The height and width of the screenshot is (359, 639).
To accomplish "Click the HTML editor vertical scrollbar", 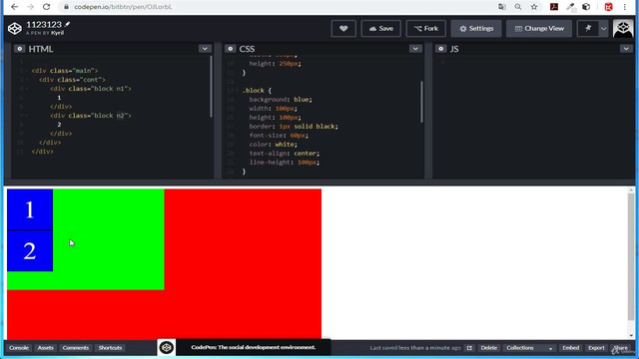I will (211, 87).
